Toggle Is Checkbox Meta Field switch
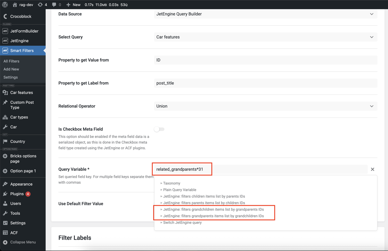The image size is (388, 251). click(159, 129)
